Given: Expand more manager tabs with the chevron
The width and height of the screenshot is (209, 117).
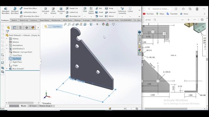Looking at the screenshot, I should point(38,28).
